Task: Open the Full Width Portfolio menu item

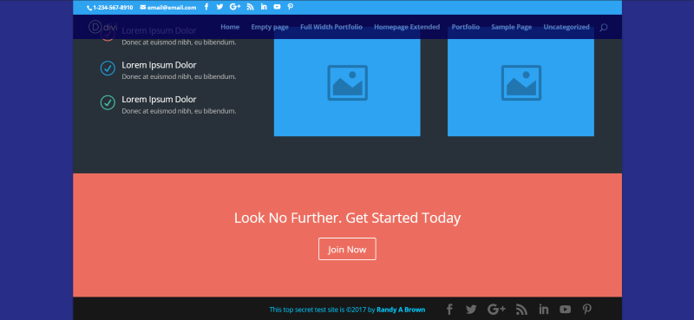Action: click(331, 27)
